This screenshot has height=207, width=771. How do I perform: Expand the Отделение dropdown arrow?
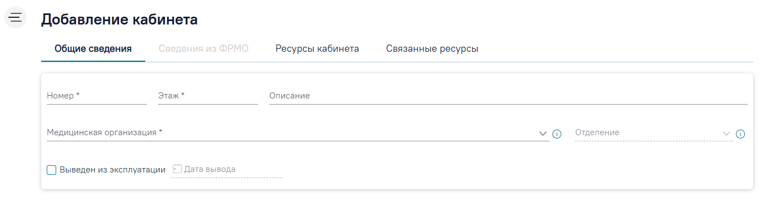[x=726, y=134]
